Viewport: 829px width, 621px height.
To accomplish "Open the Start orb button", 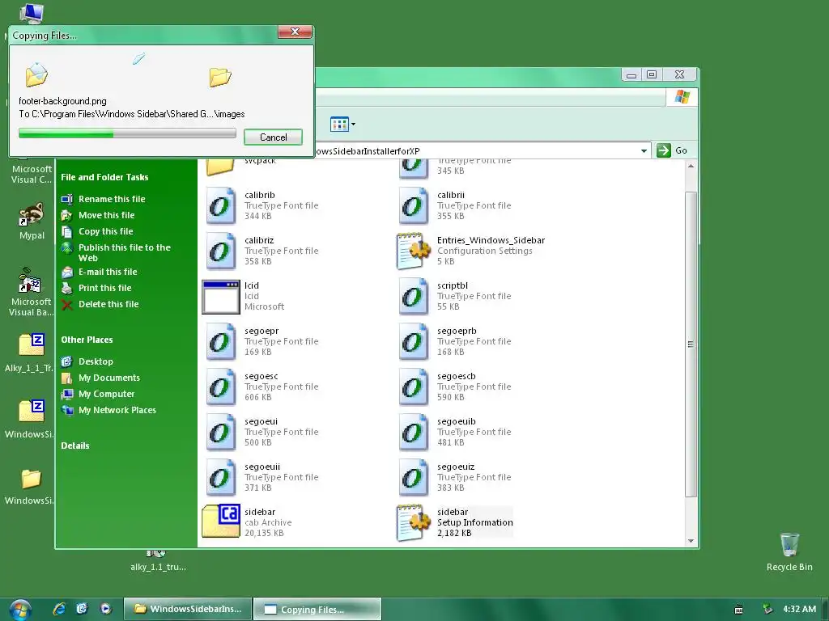I will click(20, 610).
